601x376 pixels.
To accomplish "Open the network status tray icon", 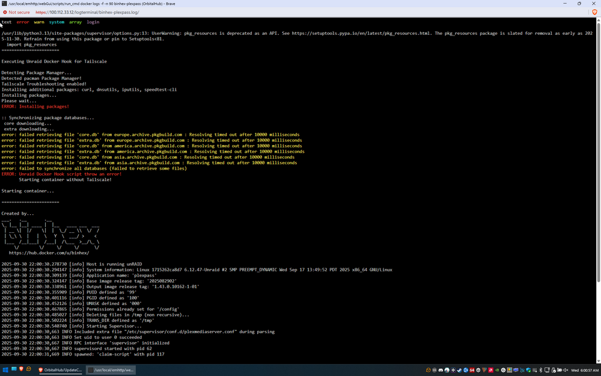I will (x=547, y=370).
